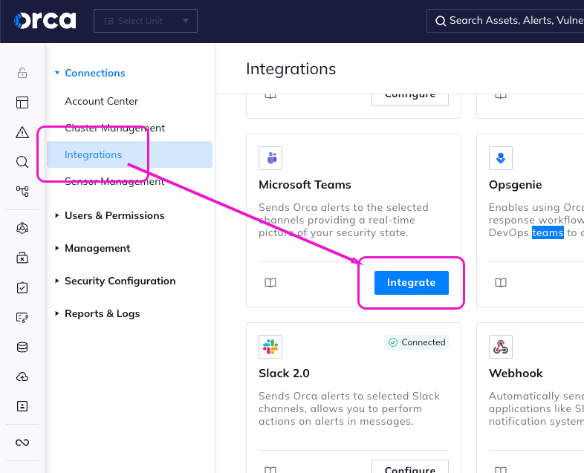Image resolution: width=584 pixels, height=473 pixels.
Task: Open the infinity loop icon in sidebar
Action: pyautogui.click(x=22, y=443)
